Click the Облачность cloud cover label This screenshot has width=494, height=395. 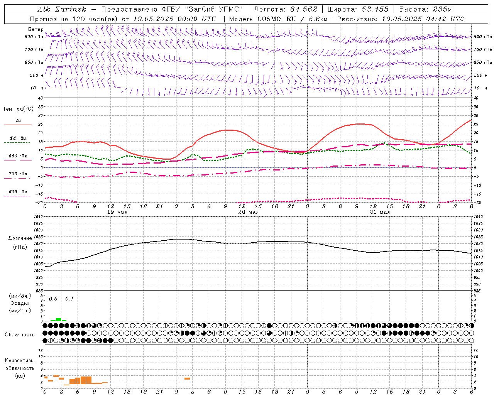[x=20, y=335]
